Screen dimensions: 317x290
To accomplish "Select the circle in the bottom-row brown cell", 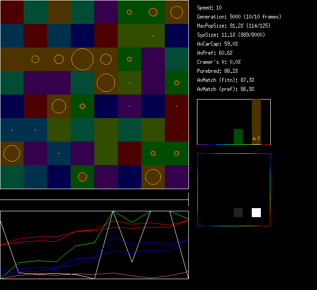I will 153,177.
